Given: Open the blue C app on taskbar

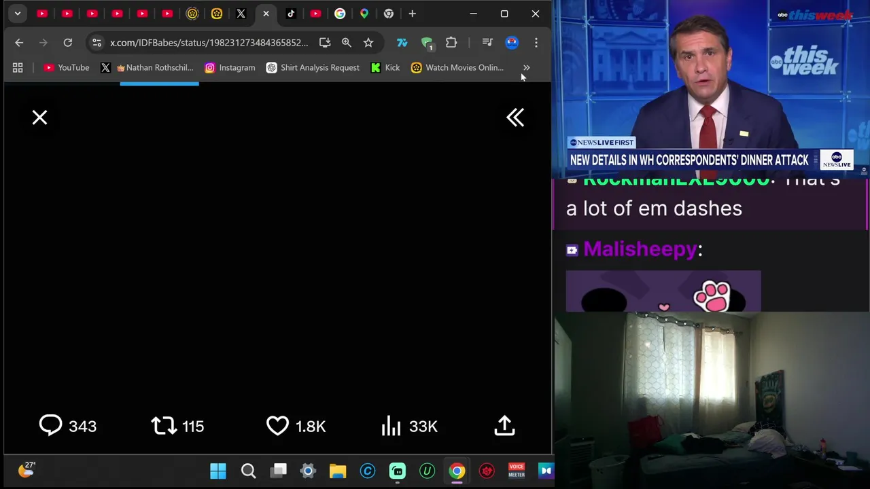Looking at the screenshot, I should pyautogui.click(x=368, y=471).
